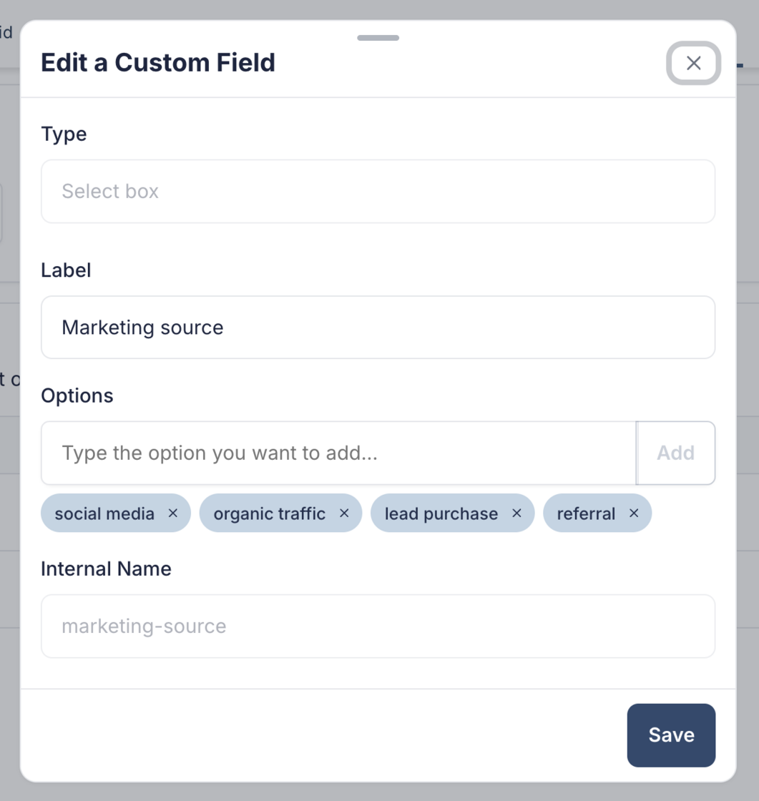Remove the organic traffic option tag
The image size is (759, 801).
click(x=344, y=513)
